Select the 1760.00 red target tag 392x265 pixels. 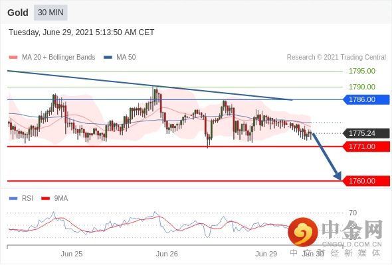point(366,181)
